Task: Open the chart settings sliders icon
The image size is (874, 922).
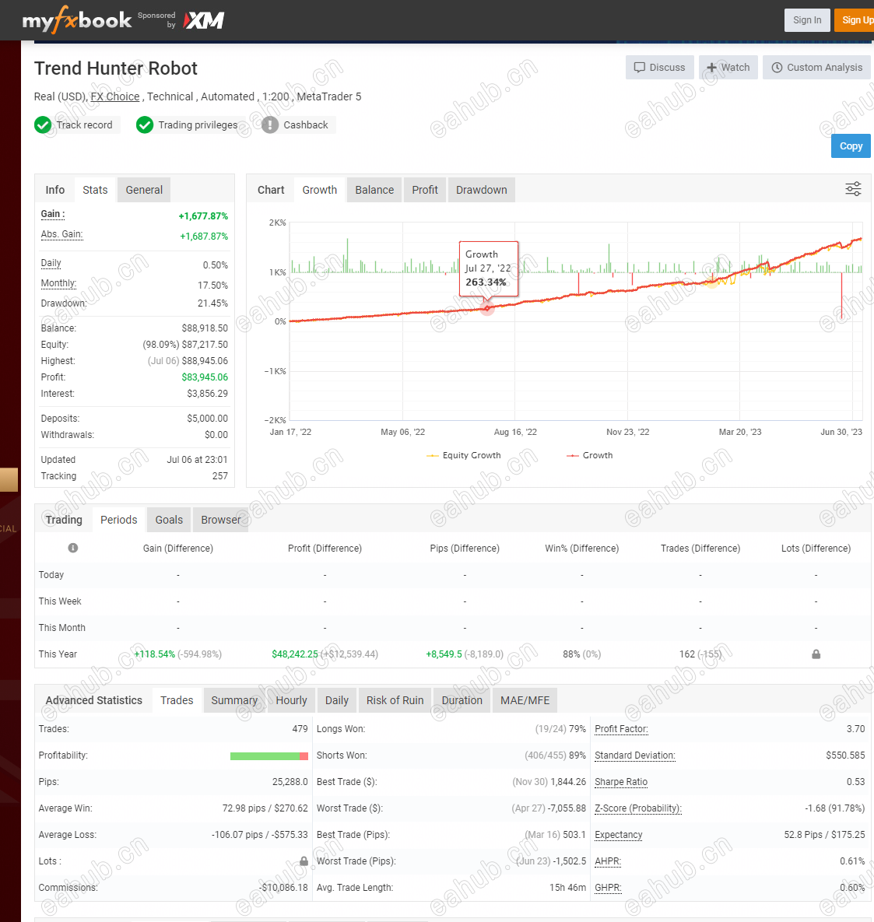Action: [x=853, y=189]
